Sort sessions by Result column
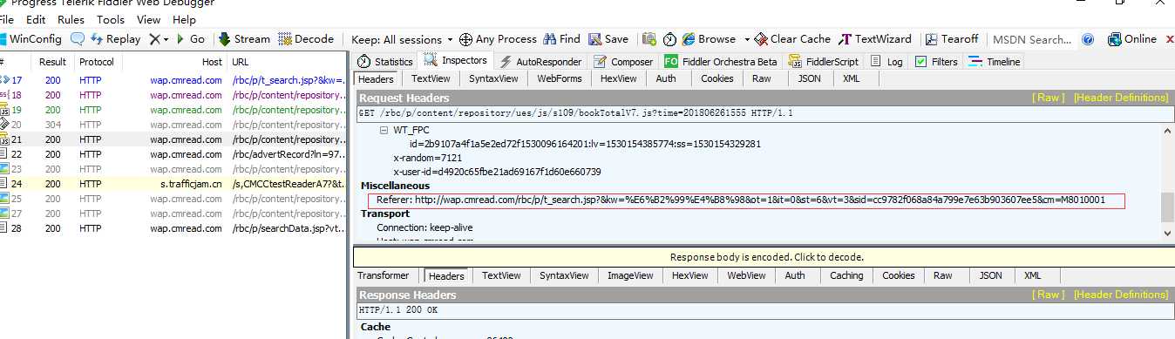This screenshot has height=339, width=1175. pyautogui.click(x=52, y=63)
